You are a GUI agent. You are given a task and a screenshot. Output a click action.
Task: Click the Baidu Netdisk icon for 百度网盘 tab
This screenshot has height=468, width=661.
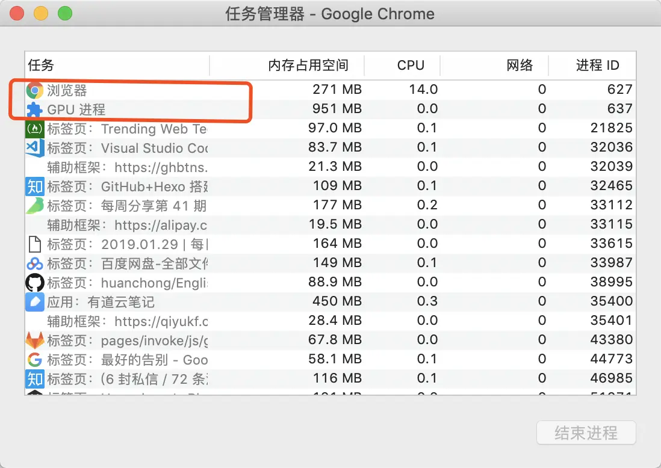point(34,263)
